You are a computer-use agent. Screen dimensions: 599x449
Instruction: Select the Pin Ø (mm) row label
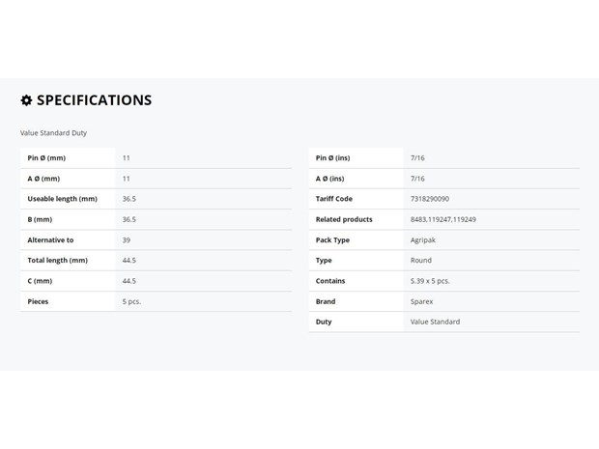click(46, 158)
